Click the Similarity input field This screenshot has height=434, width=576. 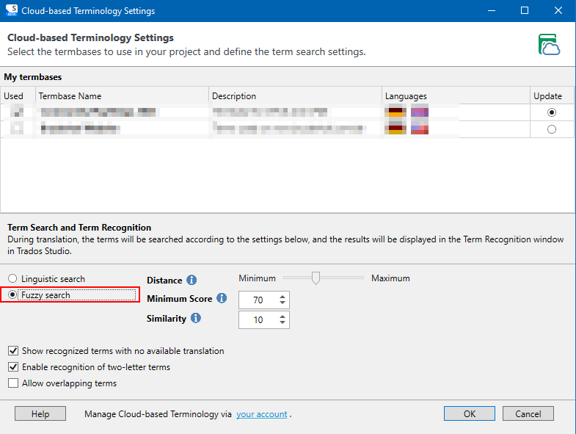tap(258, 320)
